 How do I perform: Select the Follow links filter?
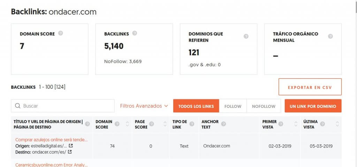[233, 106]
